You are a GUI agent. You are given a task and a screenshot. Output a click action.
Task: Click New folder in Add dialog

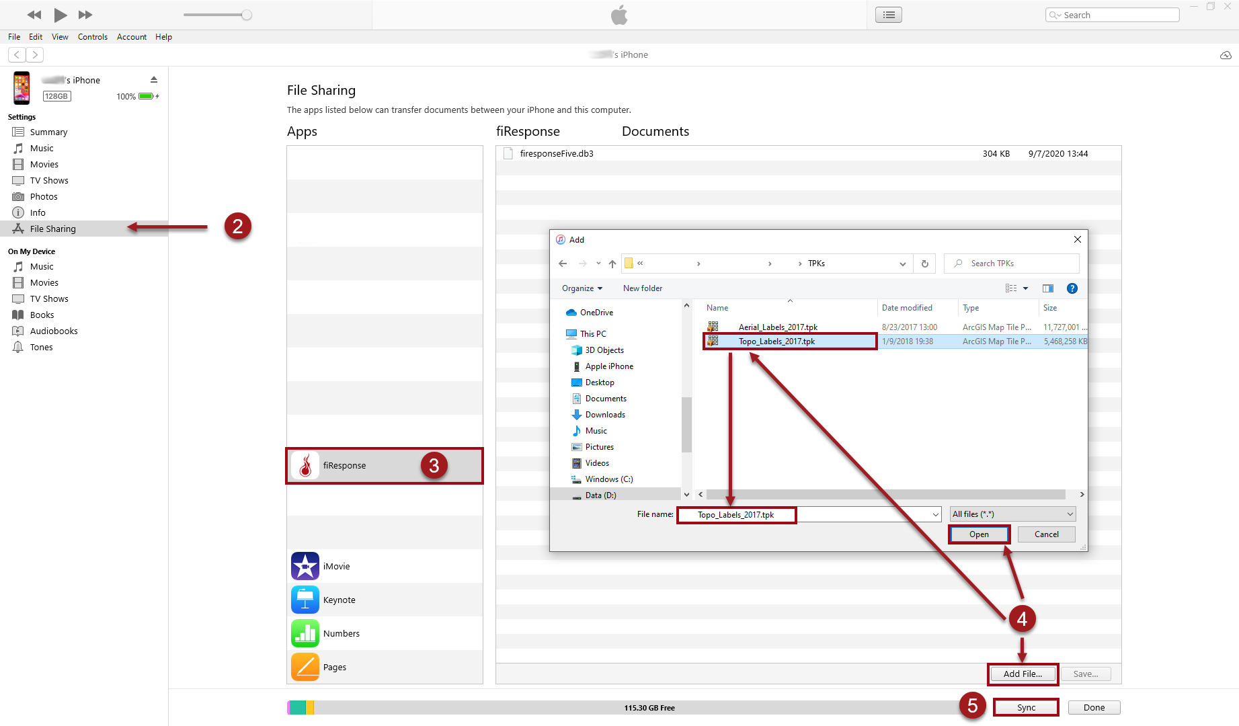coord(643,288)
